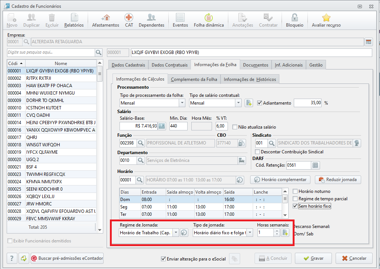Click the Departamento search magnifier icon
380x269 pixels.
point(141,160)
